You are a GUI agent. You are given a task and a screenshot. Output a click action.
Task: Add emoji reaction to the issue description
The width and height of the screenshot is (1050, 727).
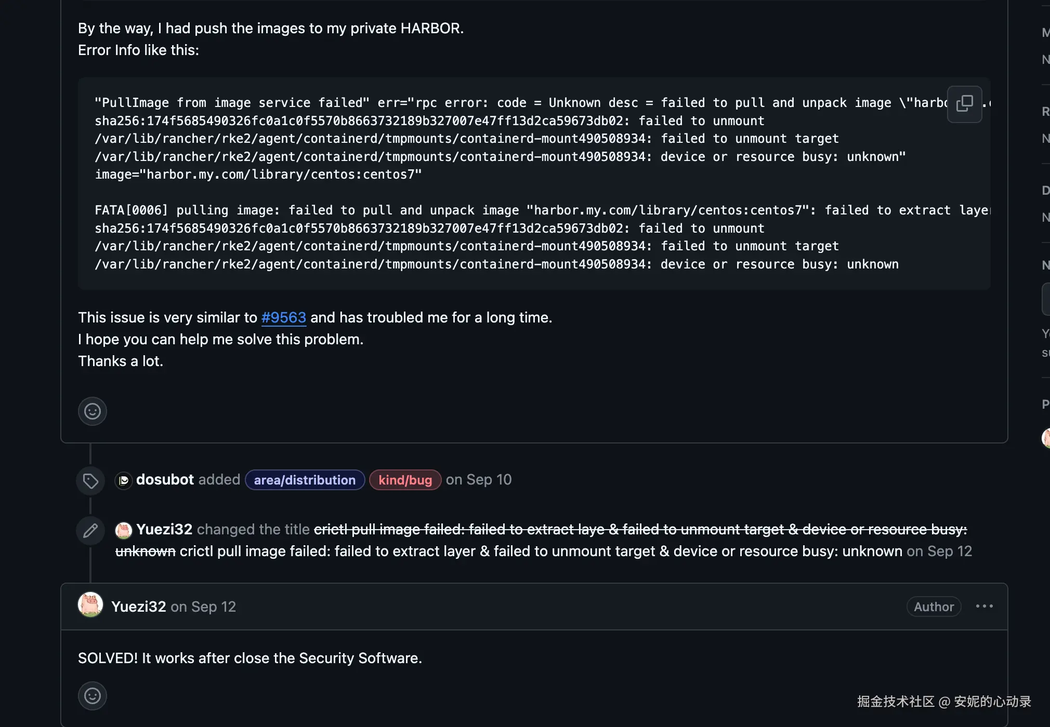click(x=93, y=411)
